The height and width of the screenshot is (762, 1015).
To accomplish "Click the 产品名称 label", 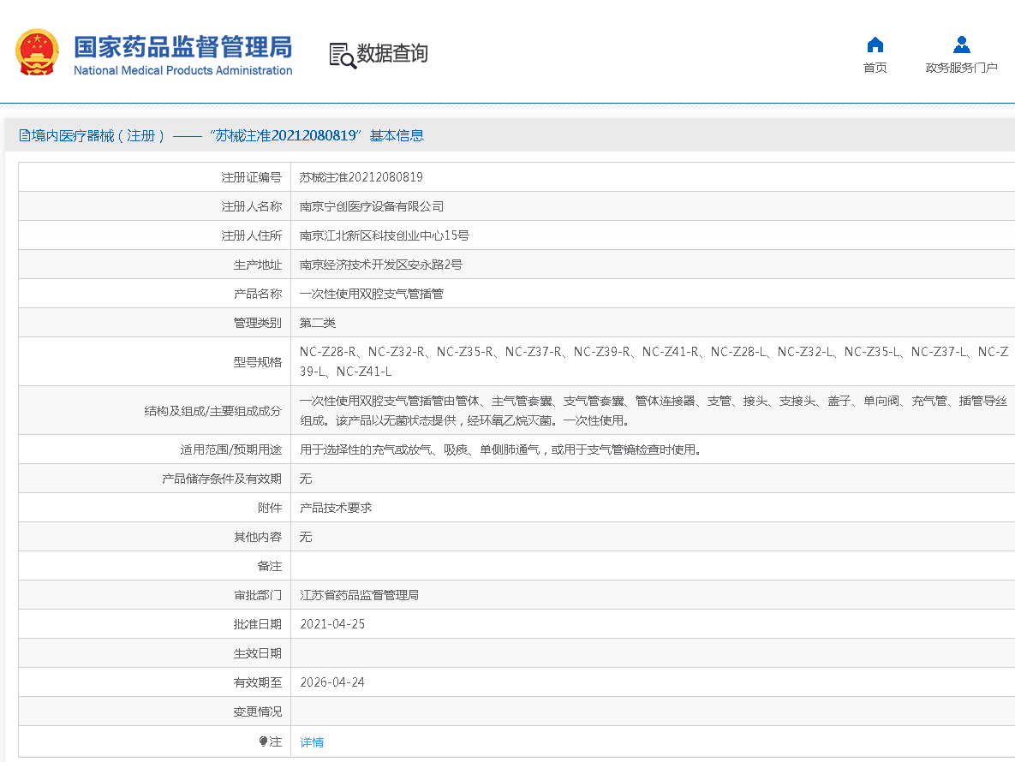I will point(258,294).
